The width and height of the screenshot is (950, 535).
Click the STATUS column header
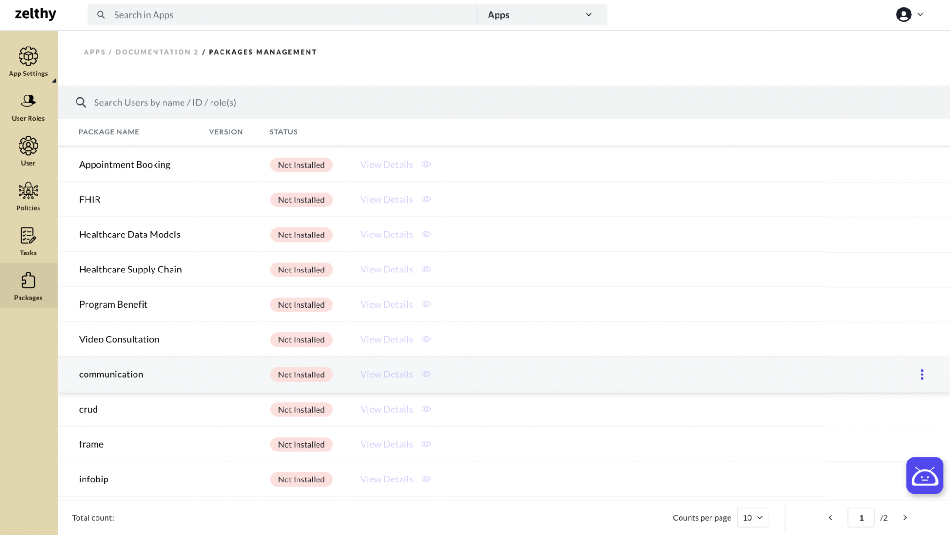[x=283, y=132]
